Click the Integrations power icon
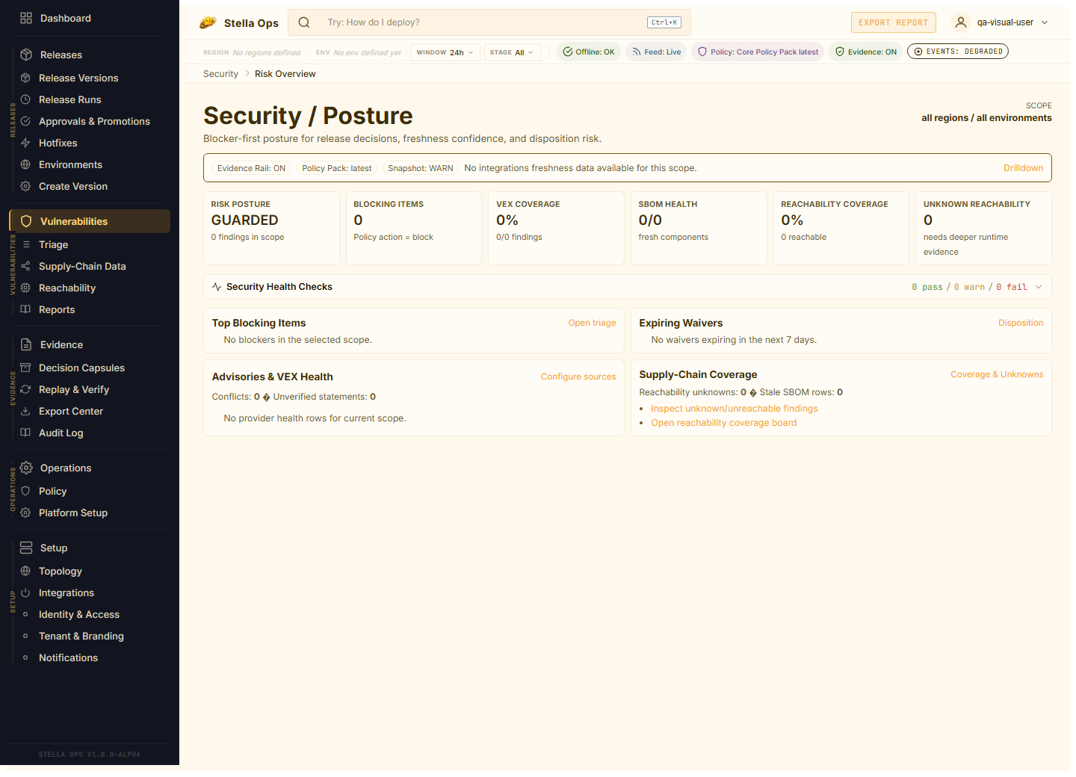This screenshot has width=1076, height=777. (25, 592)
